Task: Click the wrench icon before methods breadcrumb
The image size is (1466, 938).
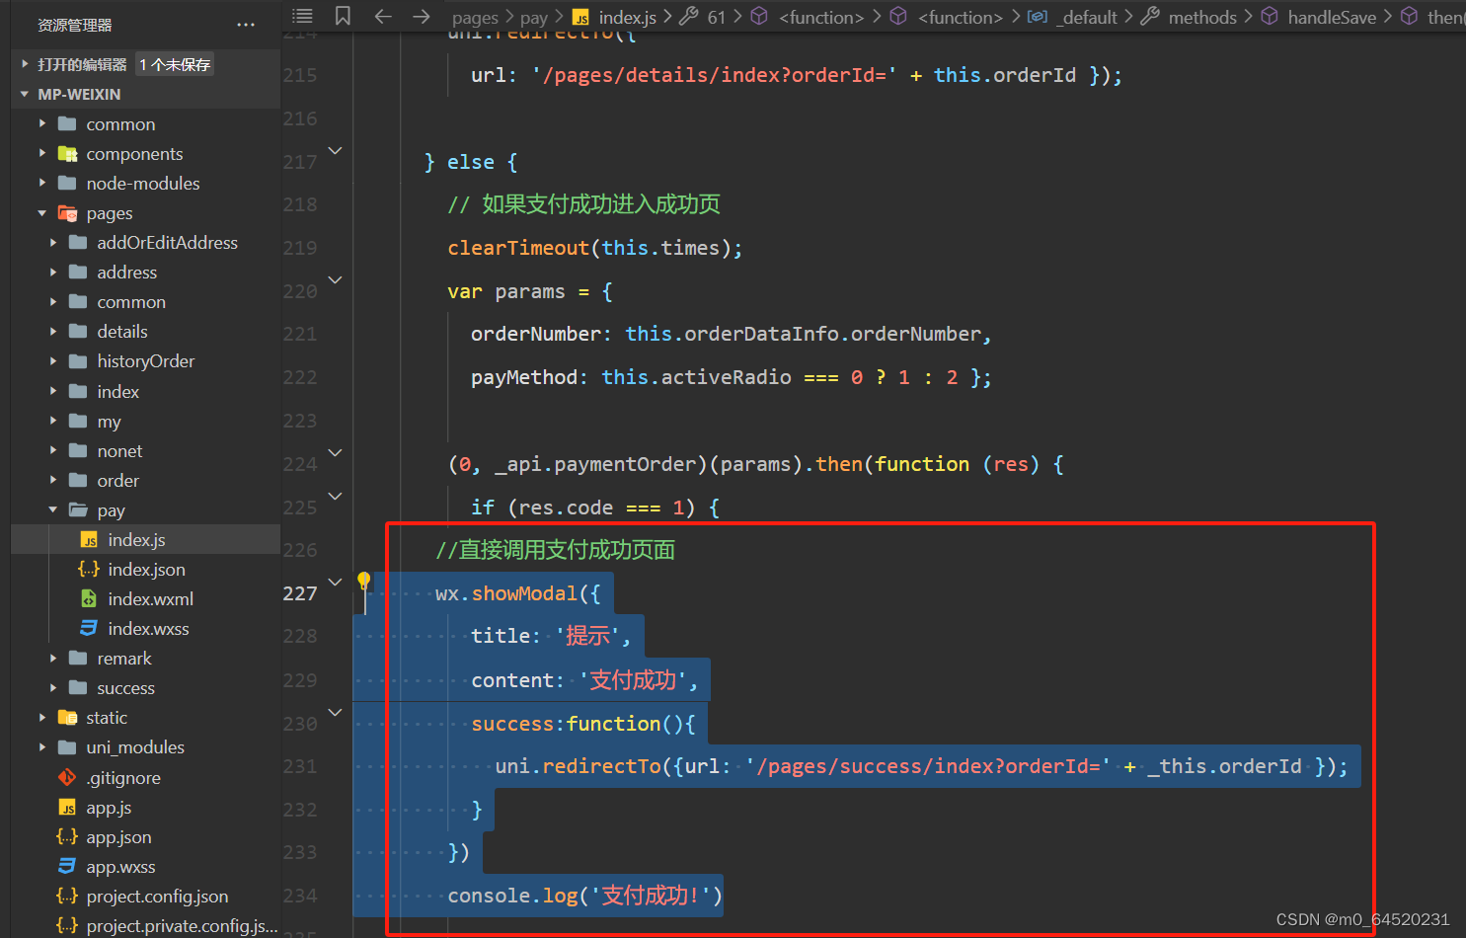Action: (x=1150, y=16)
